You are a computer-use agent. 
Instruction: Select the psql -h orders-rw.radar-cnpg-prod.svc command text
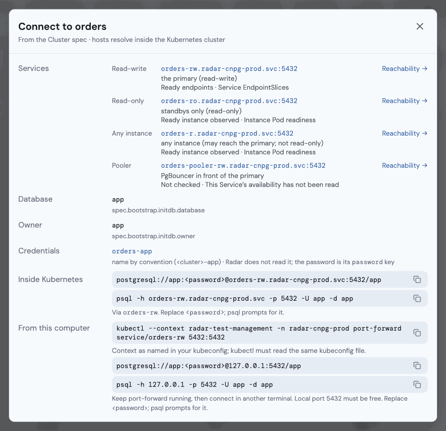click(235, 298)
